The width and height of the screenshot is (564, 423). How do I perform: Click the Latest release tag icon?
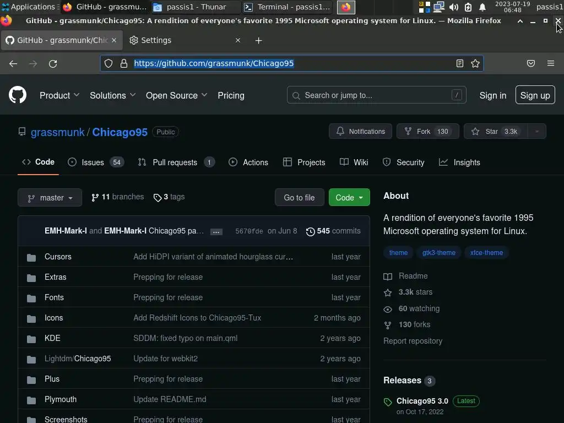point(388,402)
